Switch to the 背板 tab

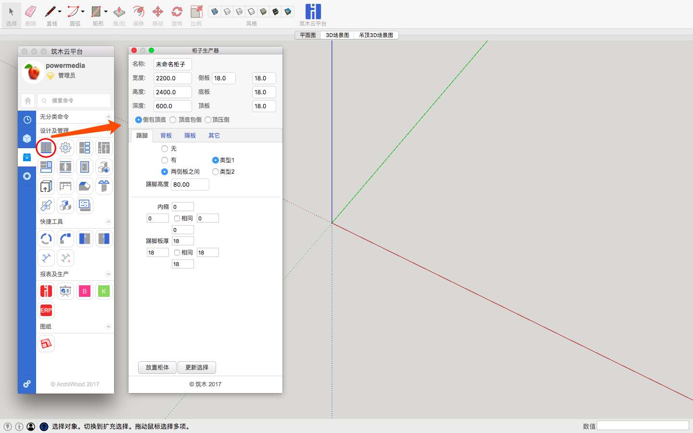pos(166,136)
